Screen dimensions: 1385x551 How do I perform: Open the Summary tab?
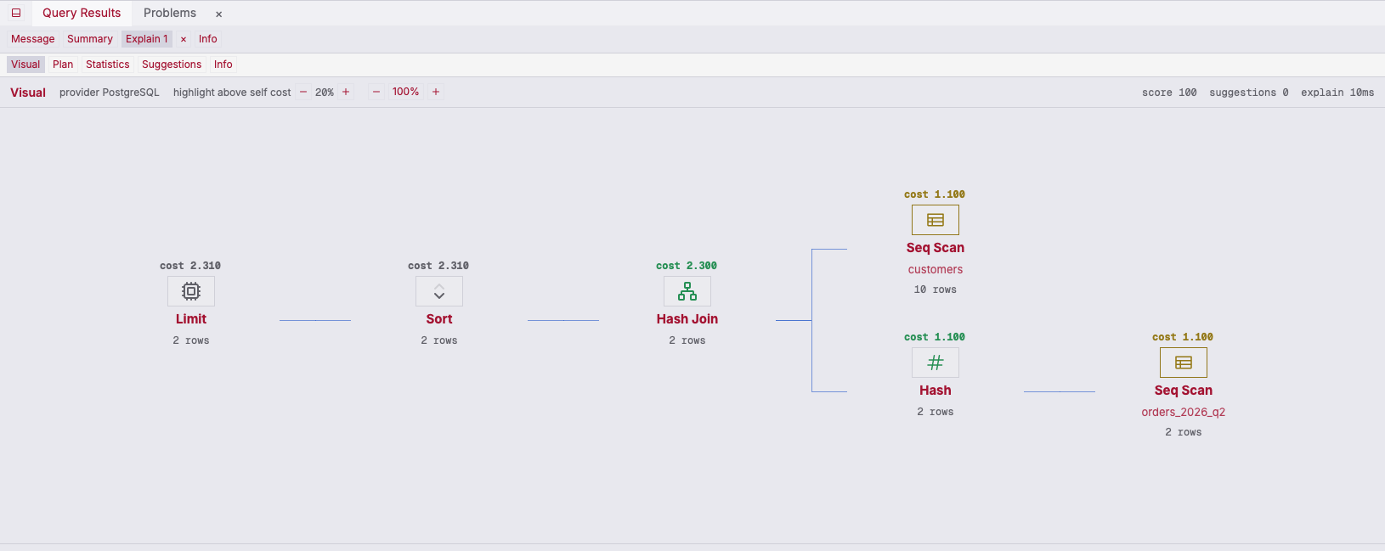point(90,39)
